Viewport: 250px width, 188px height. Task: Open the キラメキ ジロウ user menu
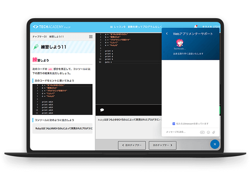(211, 27)
